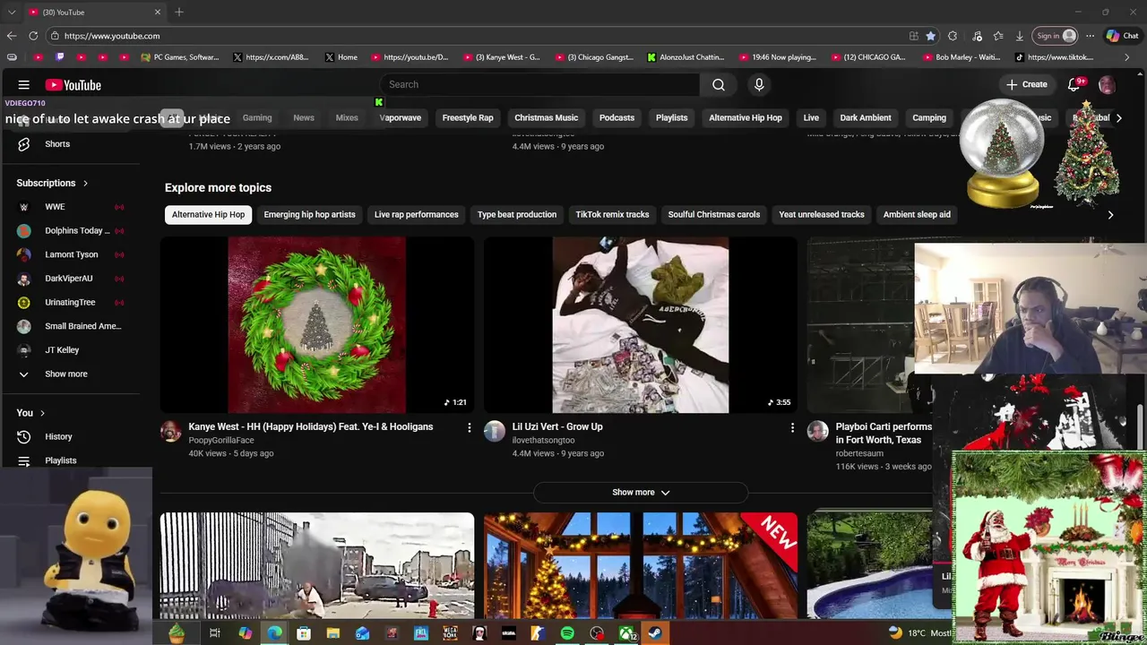Open the browser tab search dropdown
This screenshot has height=645, width=1147.
click(x=11, y=12)
